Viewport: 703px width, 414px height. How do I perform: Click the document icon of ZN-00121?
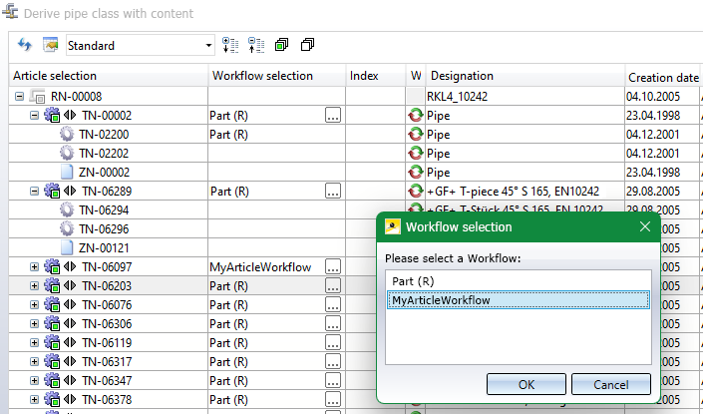point(67,248)
